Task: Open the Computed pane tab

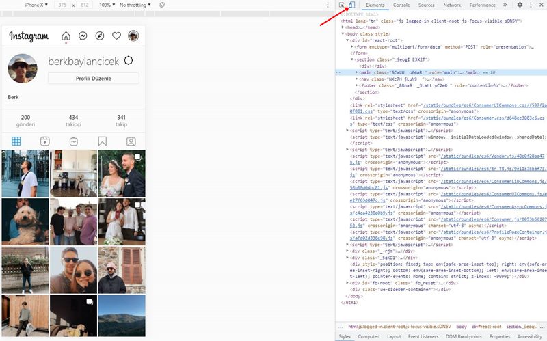Action: (x=369, y=336)
